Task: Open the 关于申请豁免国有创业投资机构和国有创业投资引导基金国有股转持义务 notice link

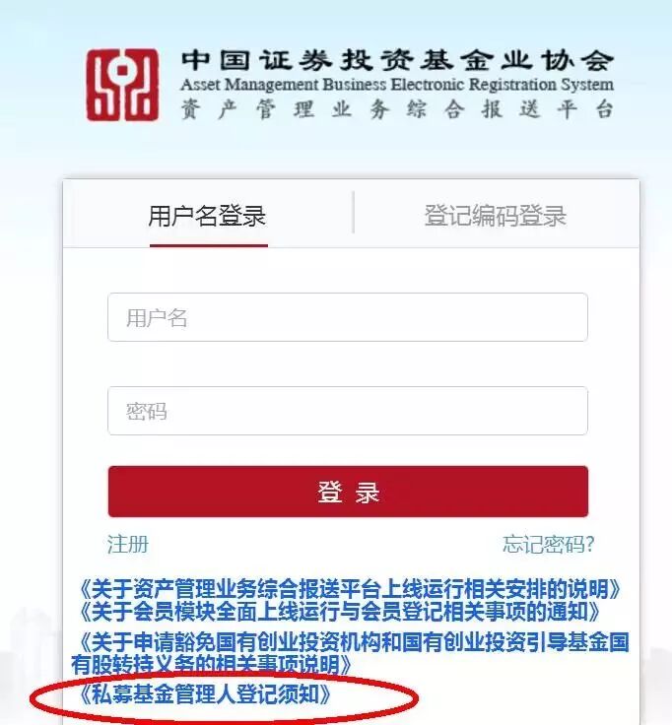Action: tap(350, 653)
